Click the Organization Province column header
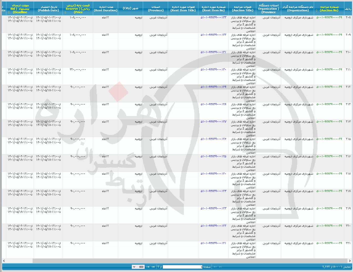This screenshot has height=272, width=353. [x=269, y=9]
